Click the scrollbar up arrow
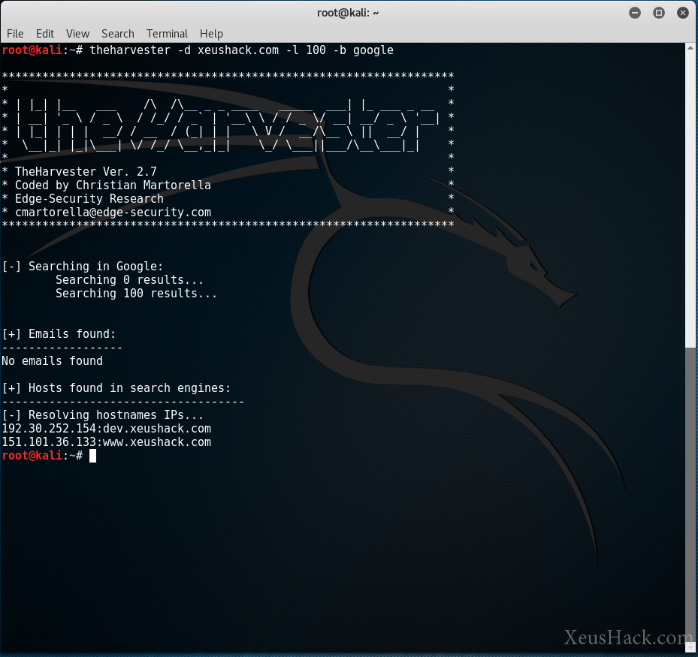The height and width of the screenshot is (657, 698). pos(690,47)
